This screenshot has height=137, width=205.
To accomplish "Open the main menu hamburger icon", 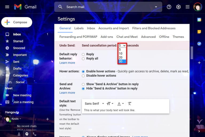I will click(7, 7).
